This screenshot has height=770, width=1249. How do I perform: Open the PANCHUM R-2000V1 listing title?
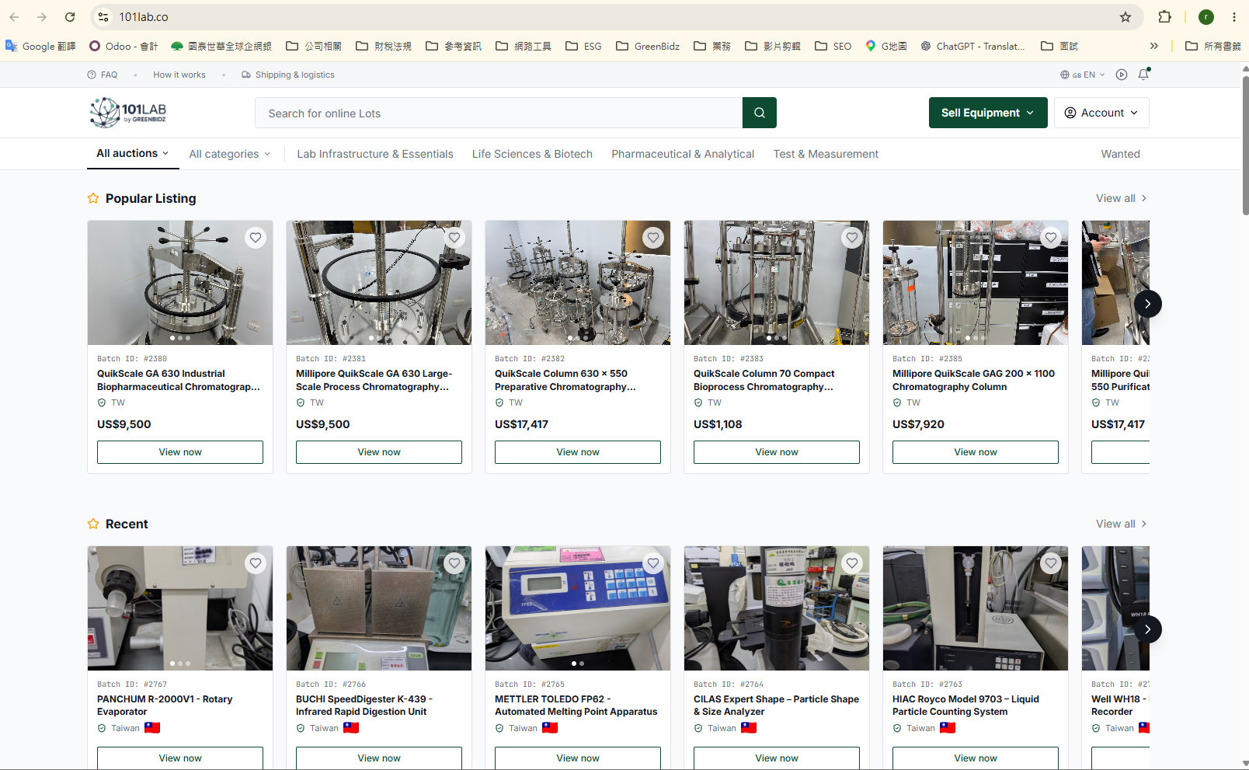[x=165, y=706]
